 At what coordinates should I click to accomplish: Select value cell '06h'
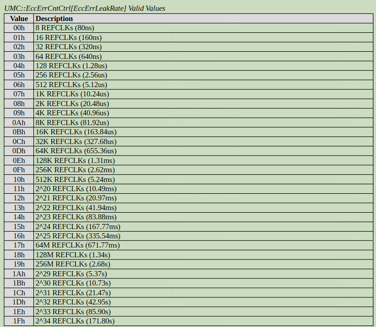(x=19, y=85)
